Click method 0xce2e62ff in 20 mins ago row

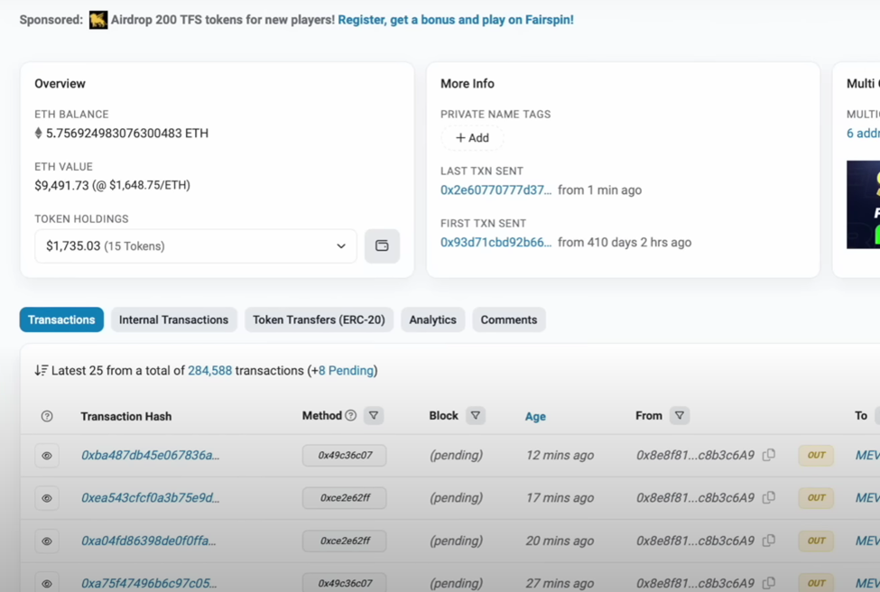click(345, 541)
